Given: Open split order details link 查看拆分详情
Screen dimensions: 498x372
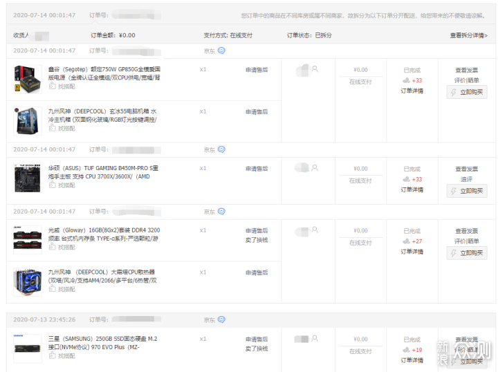Looking at the screenshot, I should (468, 35).
